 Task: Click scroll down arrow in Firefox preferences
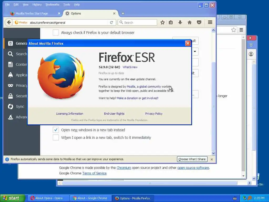pyautogui.click(x=213, y=153)
